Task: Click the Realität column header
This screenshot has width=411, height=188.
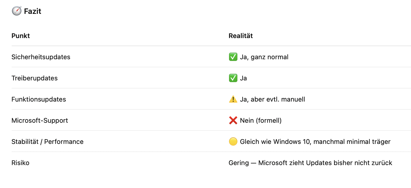Action: tap(241, 36)
